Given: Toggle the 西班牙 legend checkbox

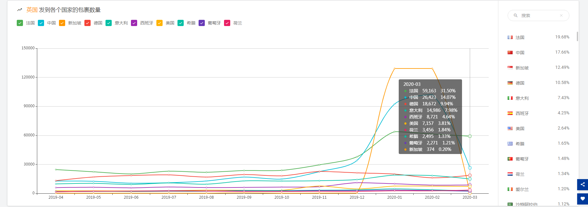Looking at the screenshot, I should point(134,23).
